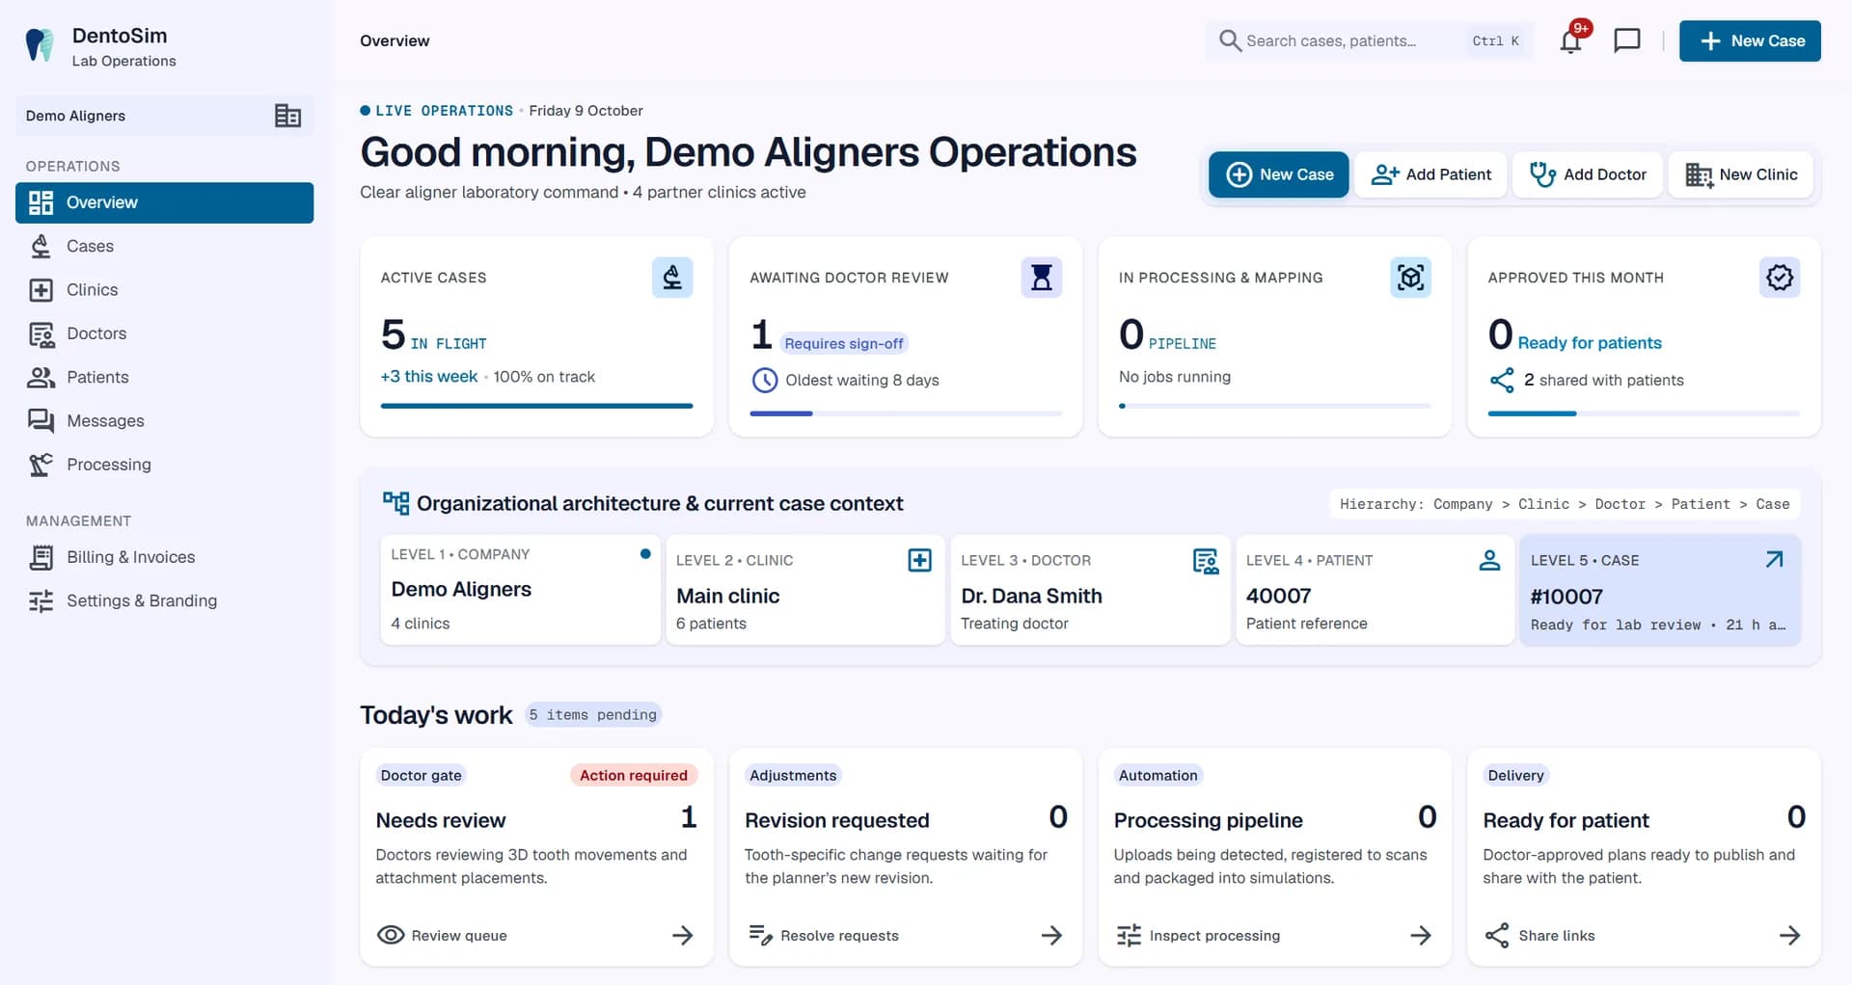Select the Level 1 Company Demo Aligners card
The width and height of the screenshot is (1852, 985).
(521, 590)
